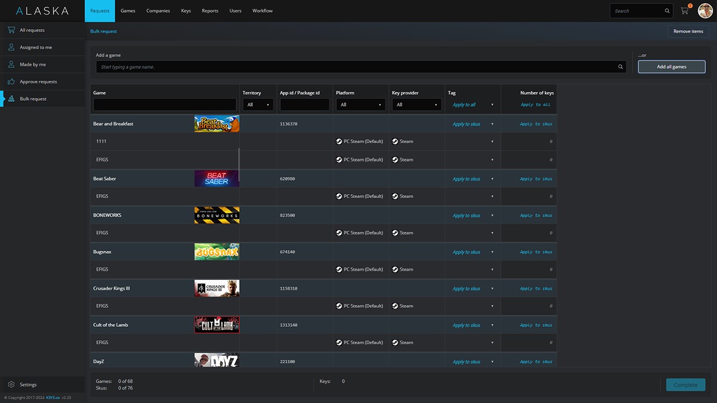Viewport: 717px width, 403px height.
Task: Open Apply to skus tag dropdown for Bugsnax
Action: [x=473, y=252]
